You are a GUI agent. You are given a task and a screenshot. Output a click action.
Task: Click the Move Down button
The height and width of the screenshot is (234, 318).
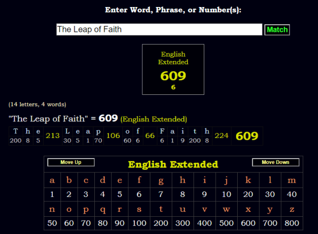(275, 162)
